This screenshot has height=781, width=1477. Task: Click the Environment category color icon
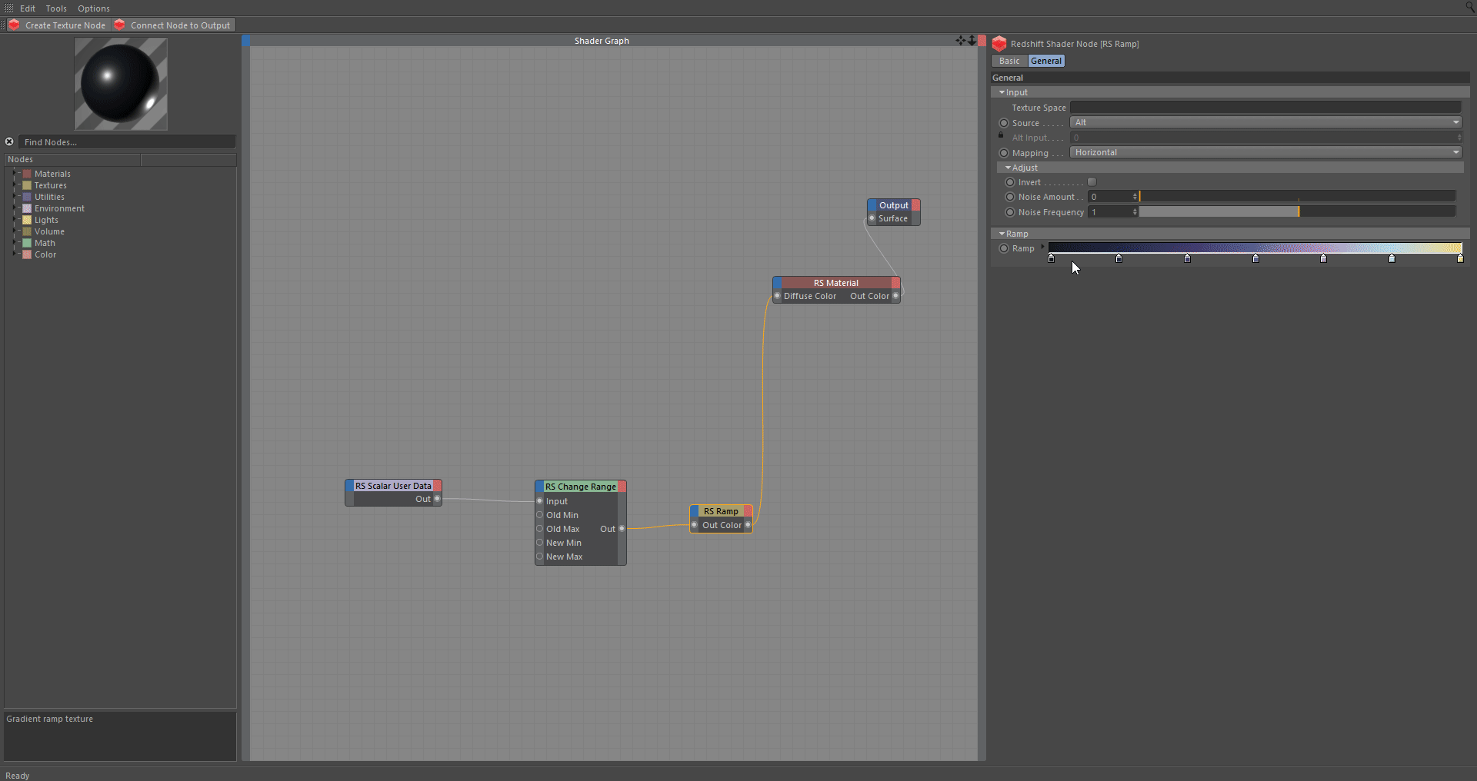tap(27, 208)
